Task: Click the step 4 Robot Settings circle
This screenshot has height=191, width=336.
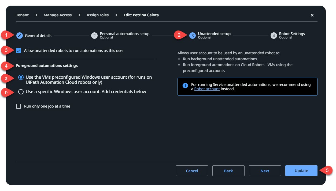Action: pyautogui.click(x=274, y=36)
